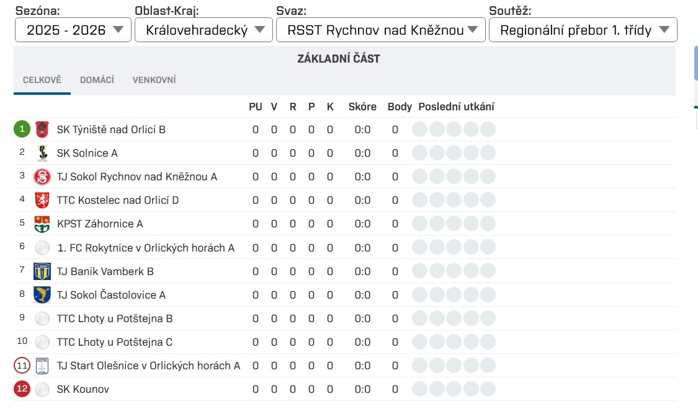Click TTC Kostelec nad Orlicí D crest
The height and width of the screenshot is (417, 698).
(42, 200)
